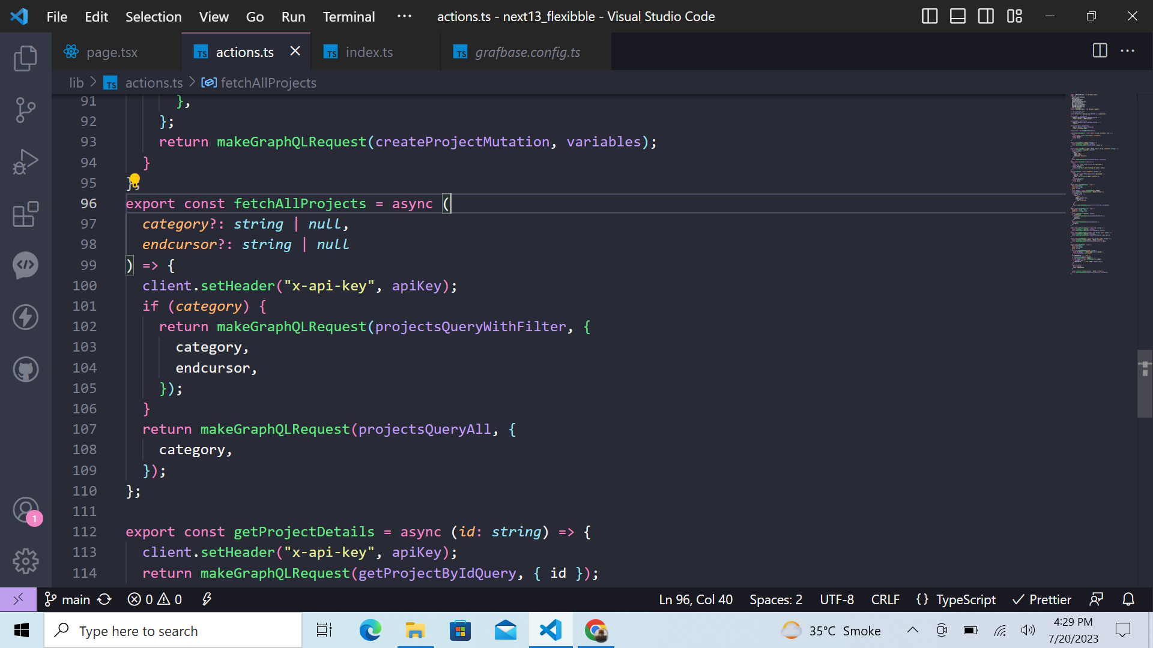This screenshot has width=1153, height=648.
Task: Toggle the Secondary Side Bar
Action: 985,16
